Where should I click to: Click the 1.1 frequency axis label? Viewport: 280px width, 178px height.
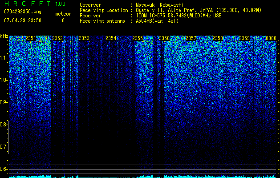click(x=4, y=58)
